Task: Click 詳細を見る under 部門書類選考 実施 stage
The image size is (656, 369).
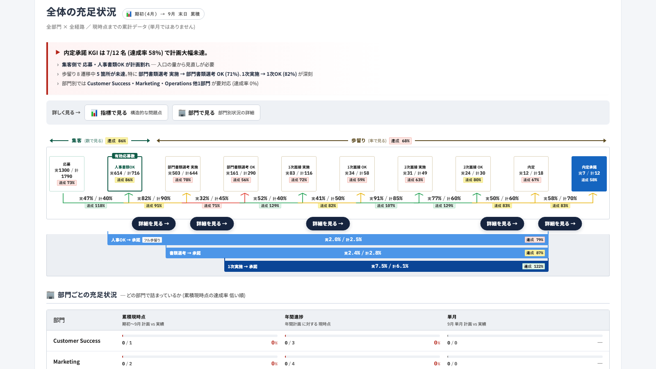Action: tap(212, 224)
